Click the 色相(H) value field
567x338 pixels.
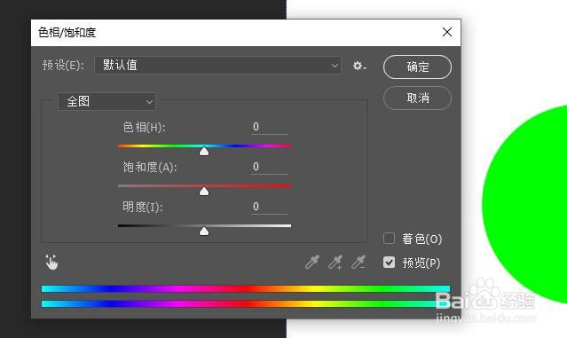point(270,127)
